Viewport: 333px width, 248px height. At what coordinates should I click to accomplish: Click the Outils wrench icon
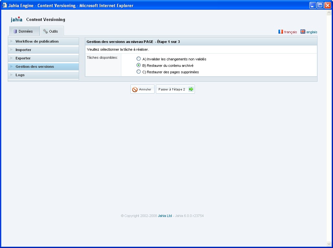(x=45, y=31)
